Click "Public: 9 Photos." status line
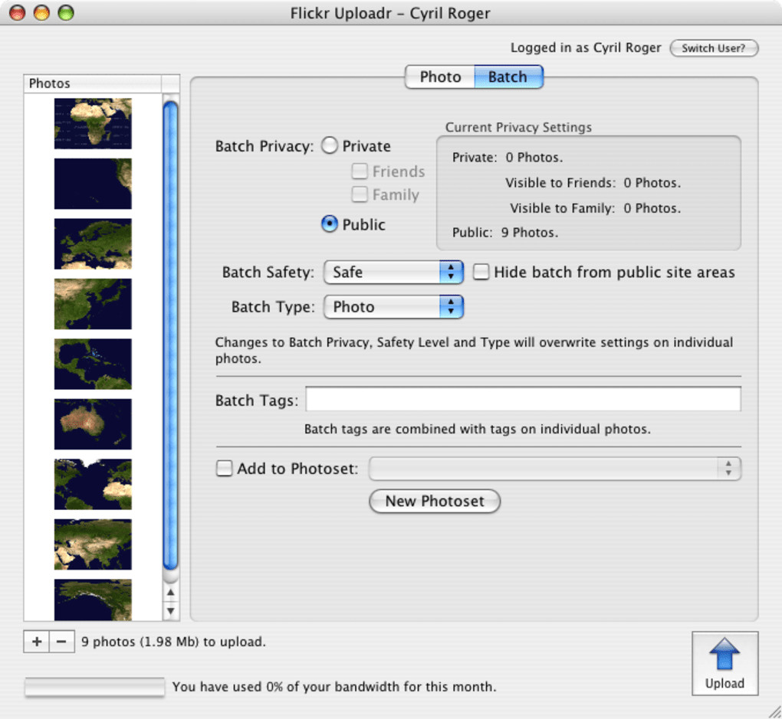782x719 pixels. pos(505,232)
